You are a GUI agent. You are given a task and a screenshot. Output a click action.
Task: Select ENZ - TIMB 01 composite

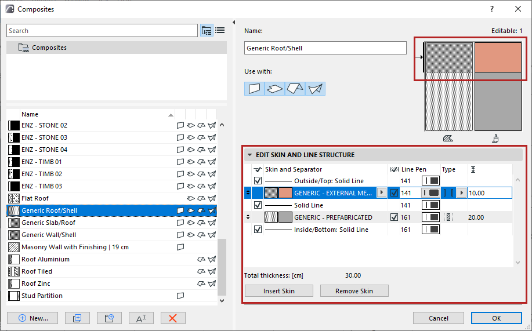[111, 162]
